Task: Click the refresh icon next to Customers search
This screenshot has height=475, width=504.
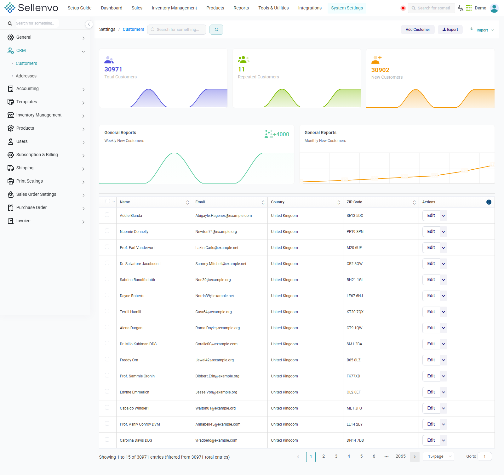Action: pos(216,30)
